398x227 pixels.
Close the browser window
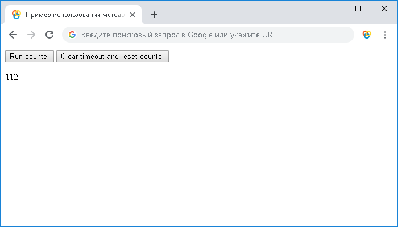[384, 9]
